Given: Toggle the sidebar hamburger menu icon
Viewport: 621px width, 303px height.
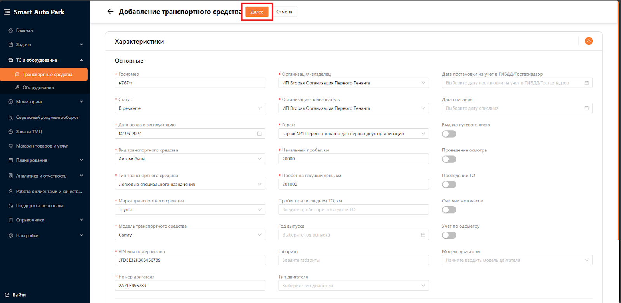Looking at the screenshot, I should pyautogui.click(x=7, y=12).
